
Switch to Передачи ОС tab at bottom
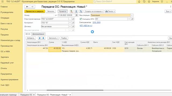coord(26,95)
